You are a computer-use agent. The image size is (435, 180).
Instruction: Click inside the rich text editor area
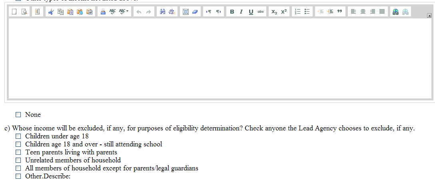tap(220, 58)
